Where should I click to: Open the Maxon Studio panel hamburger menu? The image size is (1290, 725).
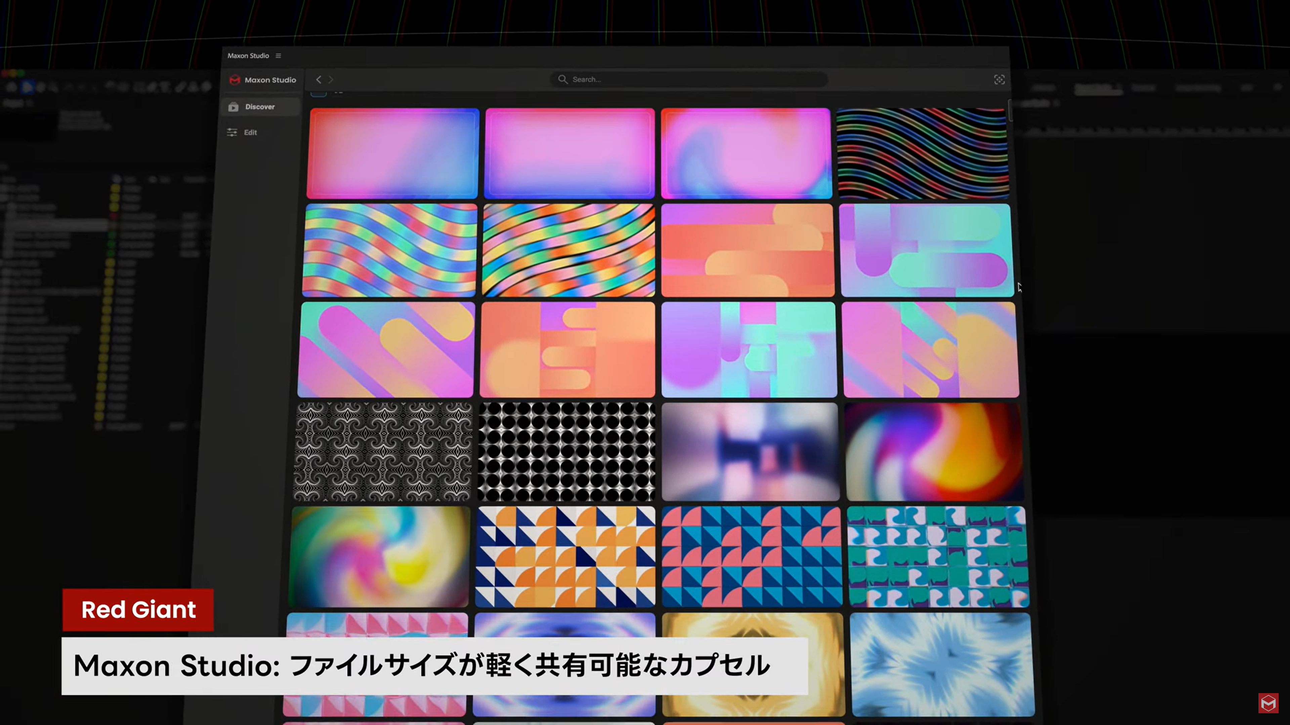pyautogui.click(x=279, y=55)
